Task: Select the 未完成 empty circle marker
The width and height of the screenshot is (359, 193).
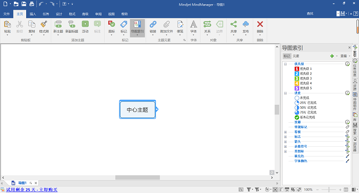Action: point(297,98)
